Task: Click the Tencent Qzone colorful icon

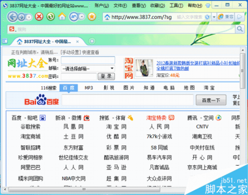Action: coord(219,118)
